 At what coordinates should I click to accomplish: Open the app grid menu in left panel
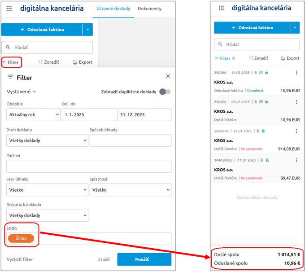click(9, 9)
